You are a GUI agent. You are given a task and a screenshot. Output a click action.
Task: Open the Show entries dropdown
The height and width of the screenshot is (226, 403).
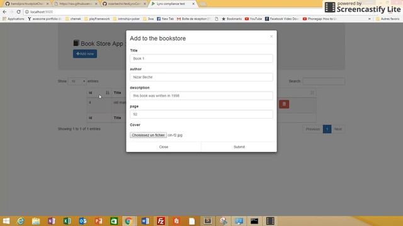(77, 81)
